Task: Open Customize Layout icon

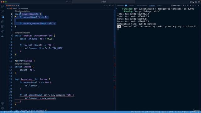Action: 199,2
